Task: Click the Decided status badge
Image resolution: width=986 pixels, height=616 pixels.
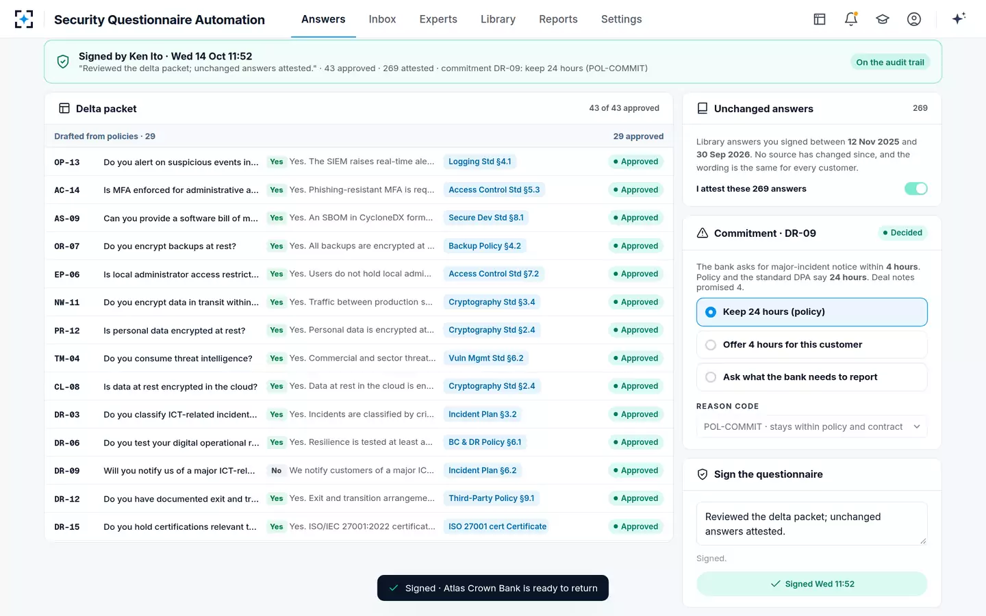Action: 902,233
